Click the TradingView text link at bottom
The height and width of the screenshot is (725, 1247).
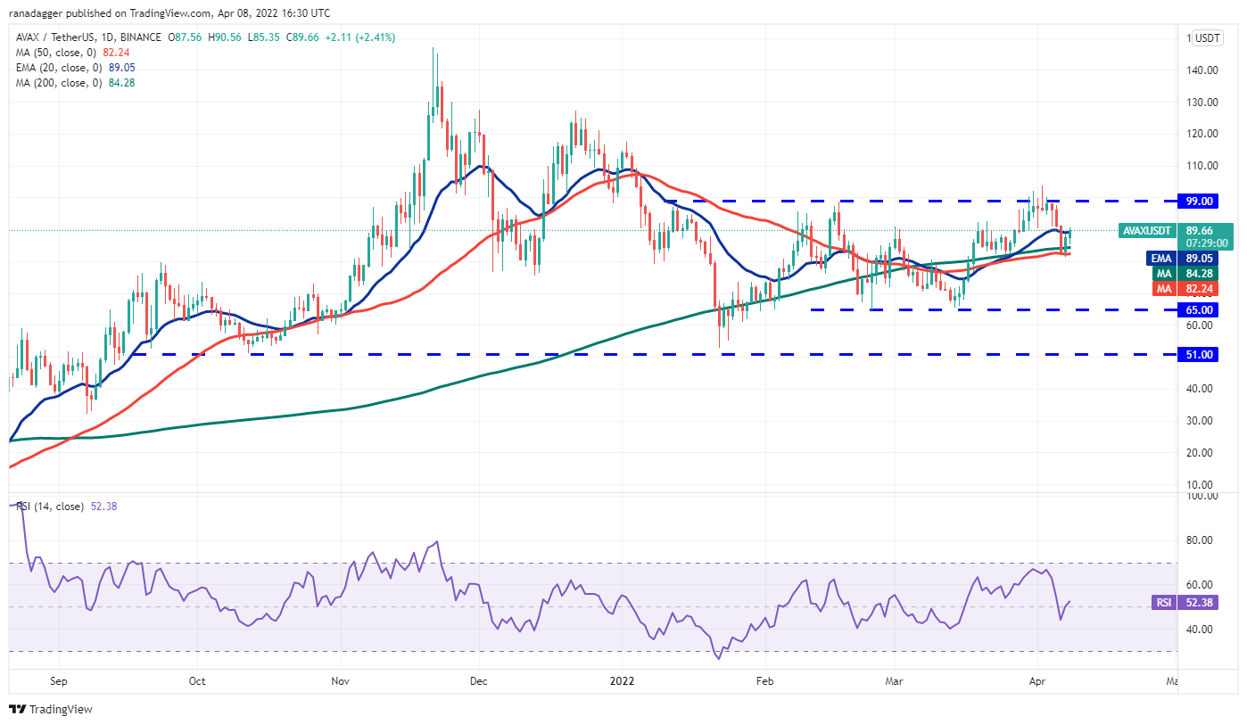pos(61,710)
